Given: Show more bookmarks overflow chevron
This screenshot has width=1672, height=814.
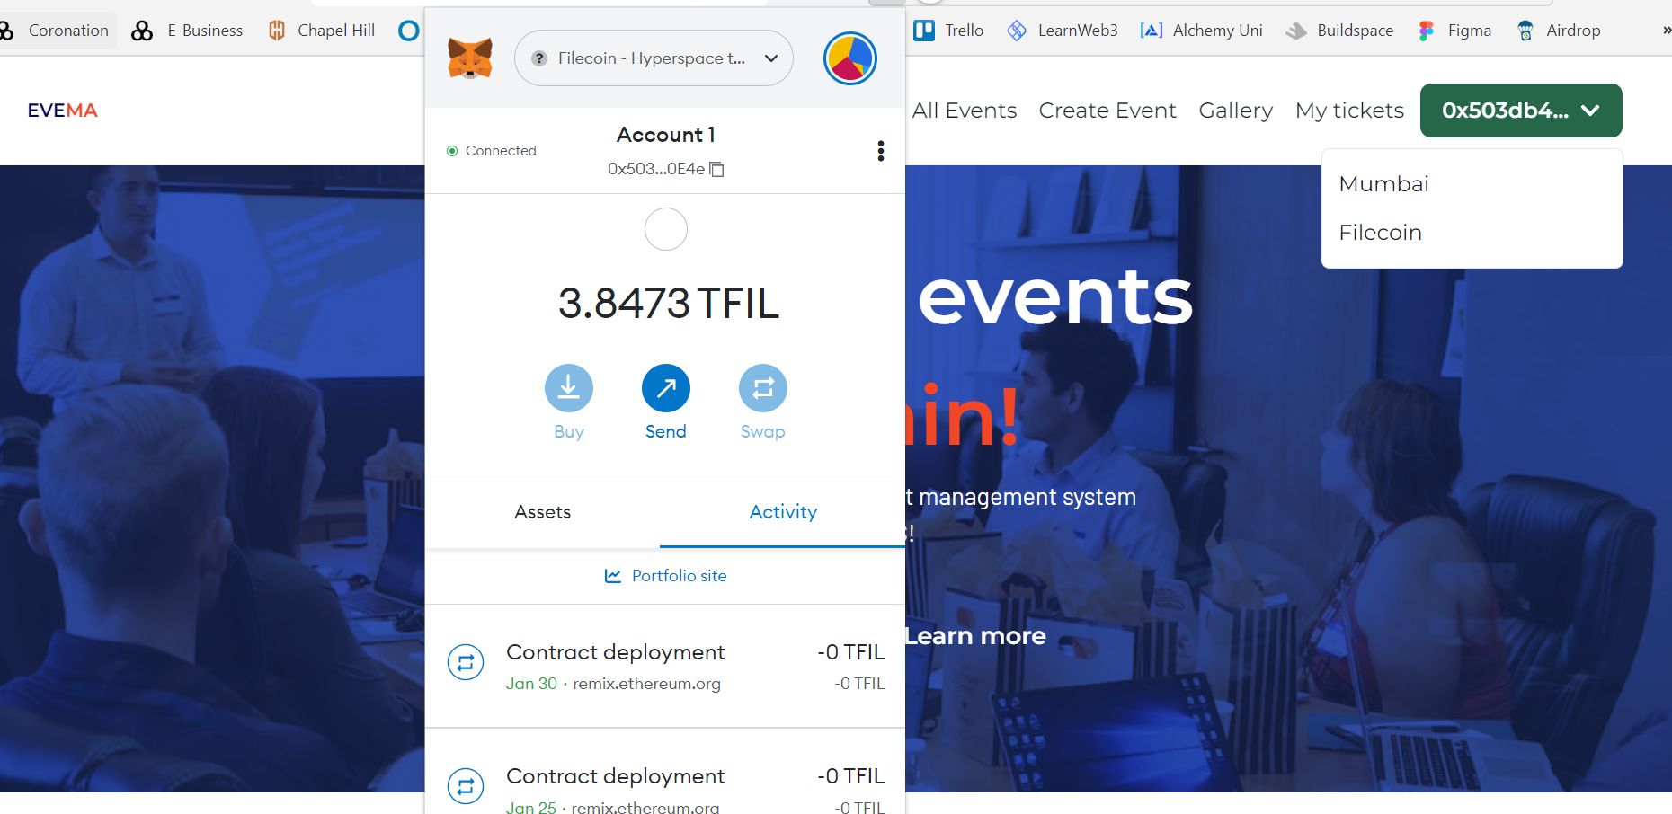Looking at the screenshot, I should [x=1666, y=31].
